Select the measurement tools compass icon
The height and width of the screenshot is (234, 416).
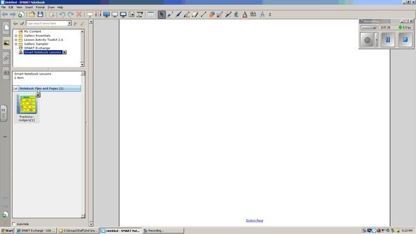pos(263,14)
